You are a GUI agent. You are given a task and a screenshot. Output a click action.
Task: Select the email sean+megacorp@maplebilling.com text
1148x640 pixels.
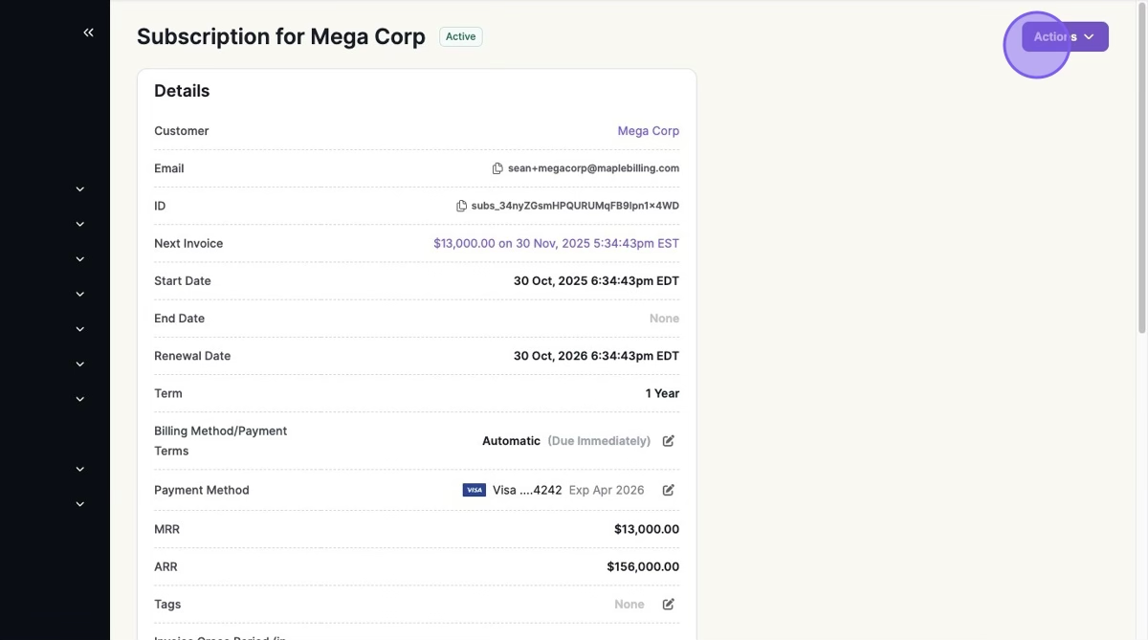(x=593, y=168)
